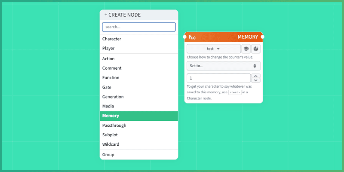Expand the 'Set to...' dropdown
The image size is (344, 172).
coord(223,66)
